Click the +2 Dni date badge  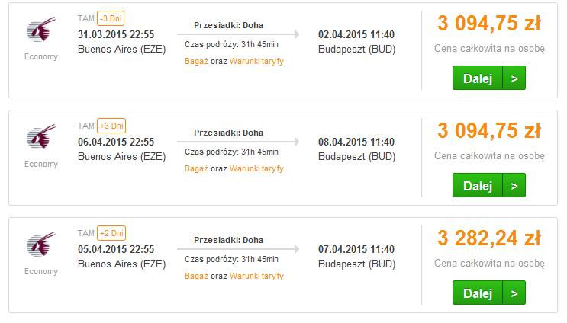(x=111, y=233)
